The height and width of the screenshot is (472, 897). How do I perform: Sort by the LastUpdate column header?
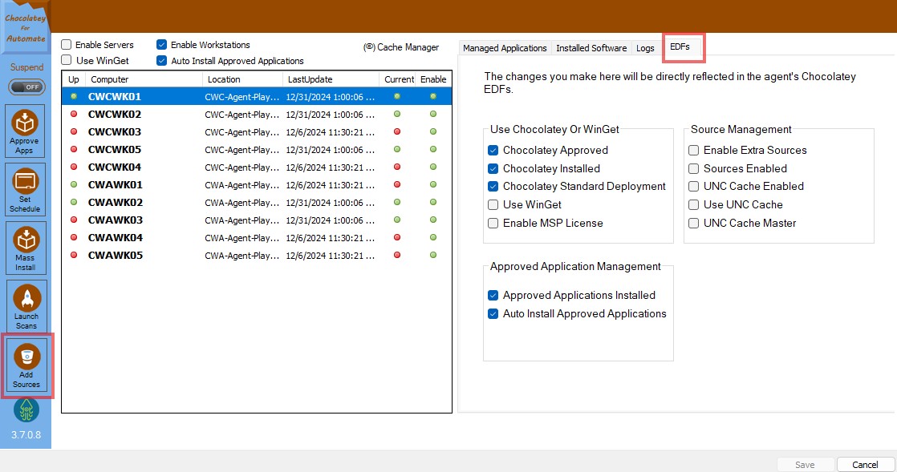click(x=331, y=79)
